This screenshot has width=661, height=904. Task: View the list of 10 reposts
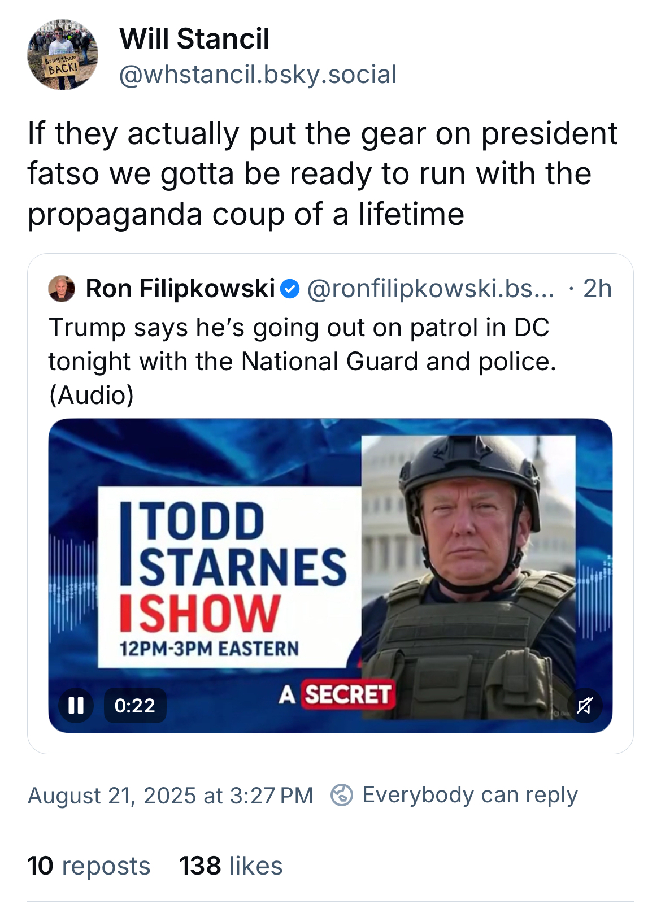(x=89, y=866)
